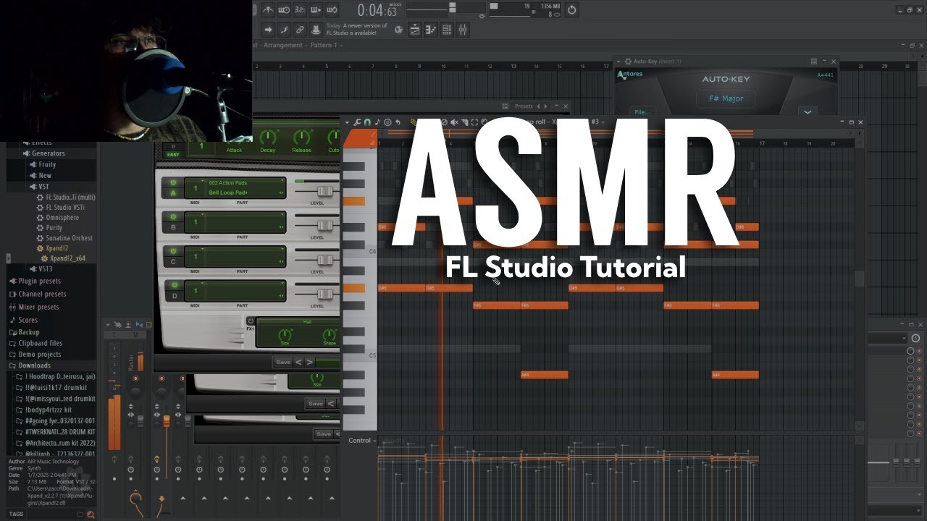Open the channel rack view icon

pos(447,30)
